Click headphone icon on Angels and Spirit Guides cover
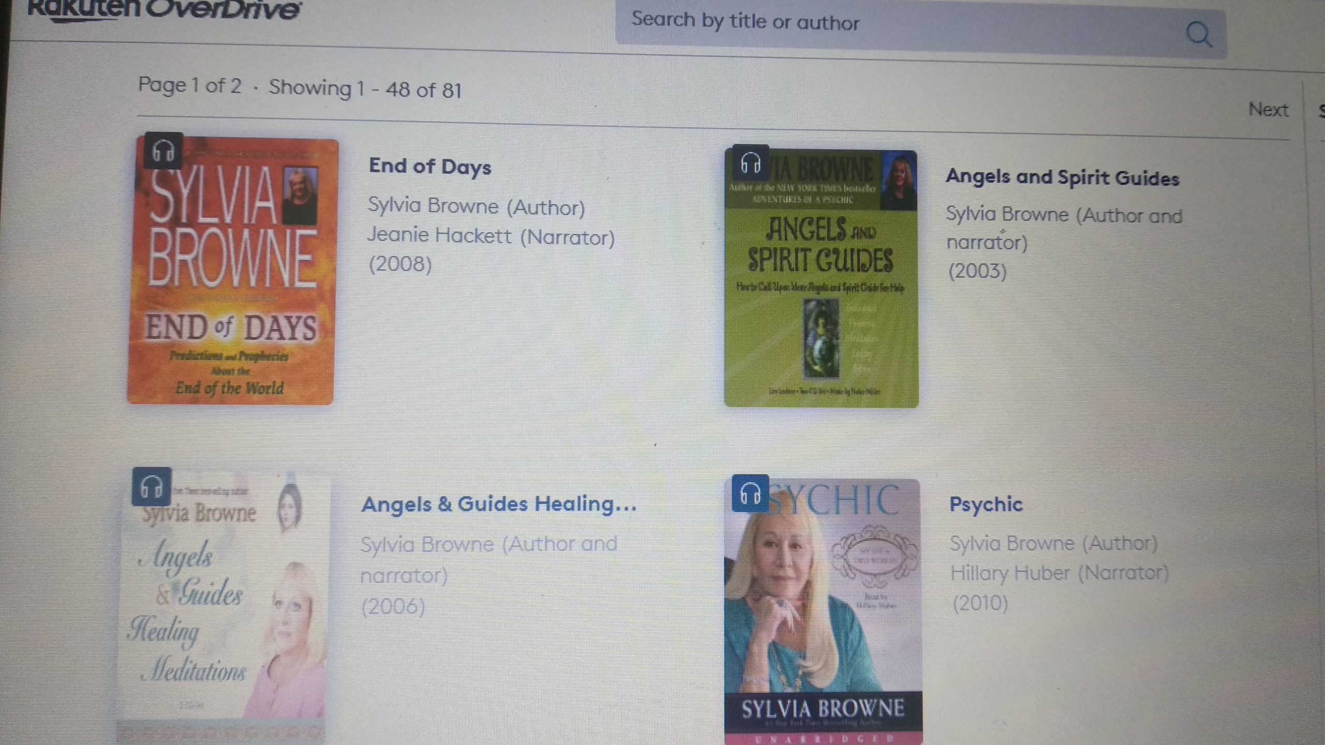Image resolution: width=1325 pixels, height=745 pixels. [x=750, y=162]
